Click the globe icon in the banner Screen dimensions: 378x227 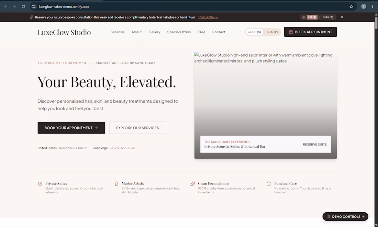click(304, 17)
